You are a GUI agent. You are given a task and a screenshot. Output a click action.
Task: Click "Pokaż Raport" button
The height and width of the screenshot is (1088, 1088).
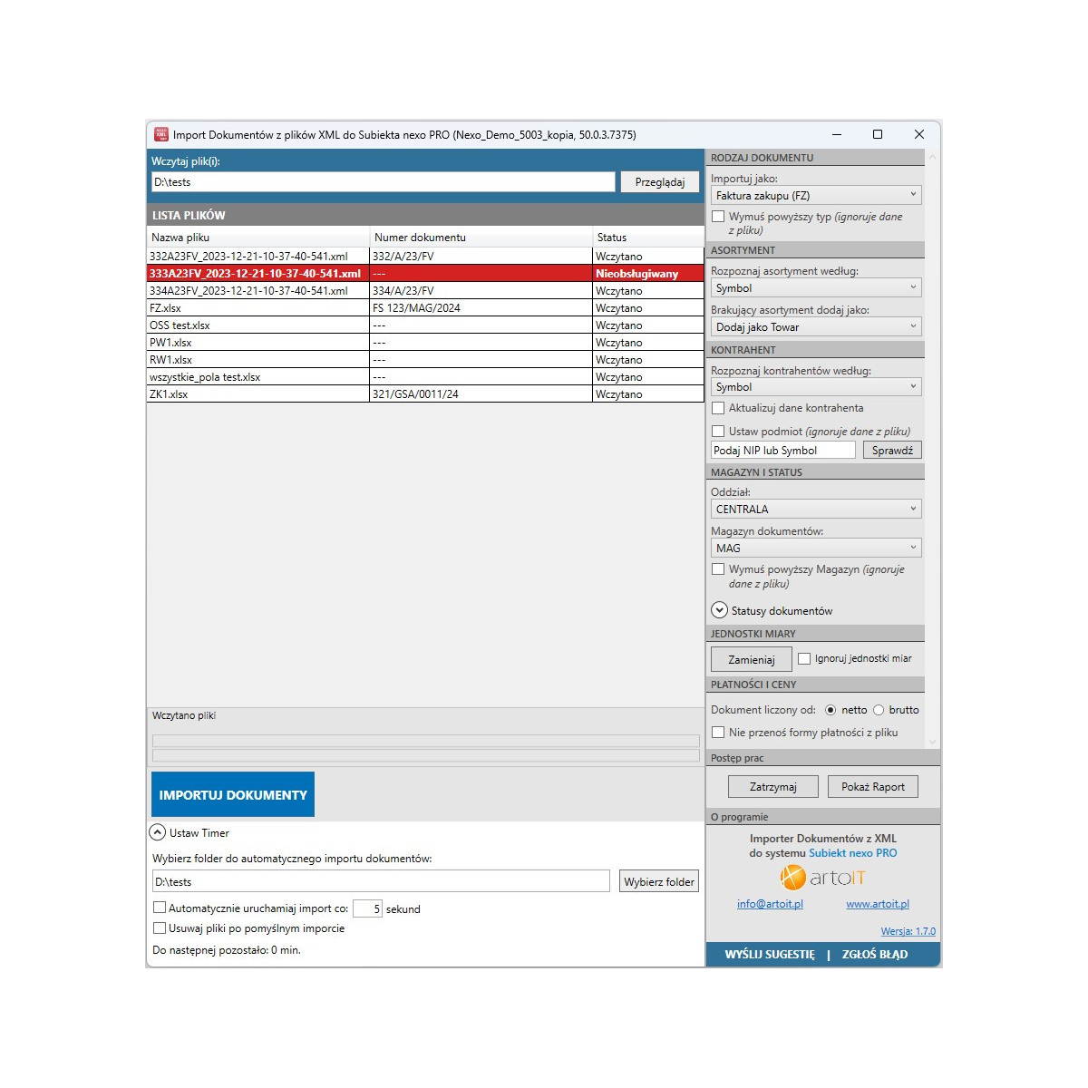872,786
